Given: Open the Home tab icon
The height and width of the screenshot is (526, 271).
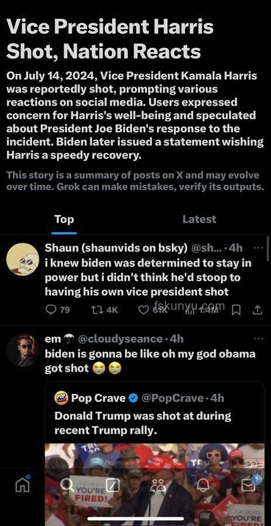Looking at the screenshot, I should tap(23, 485).
